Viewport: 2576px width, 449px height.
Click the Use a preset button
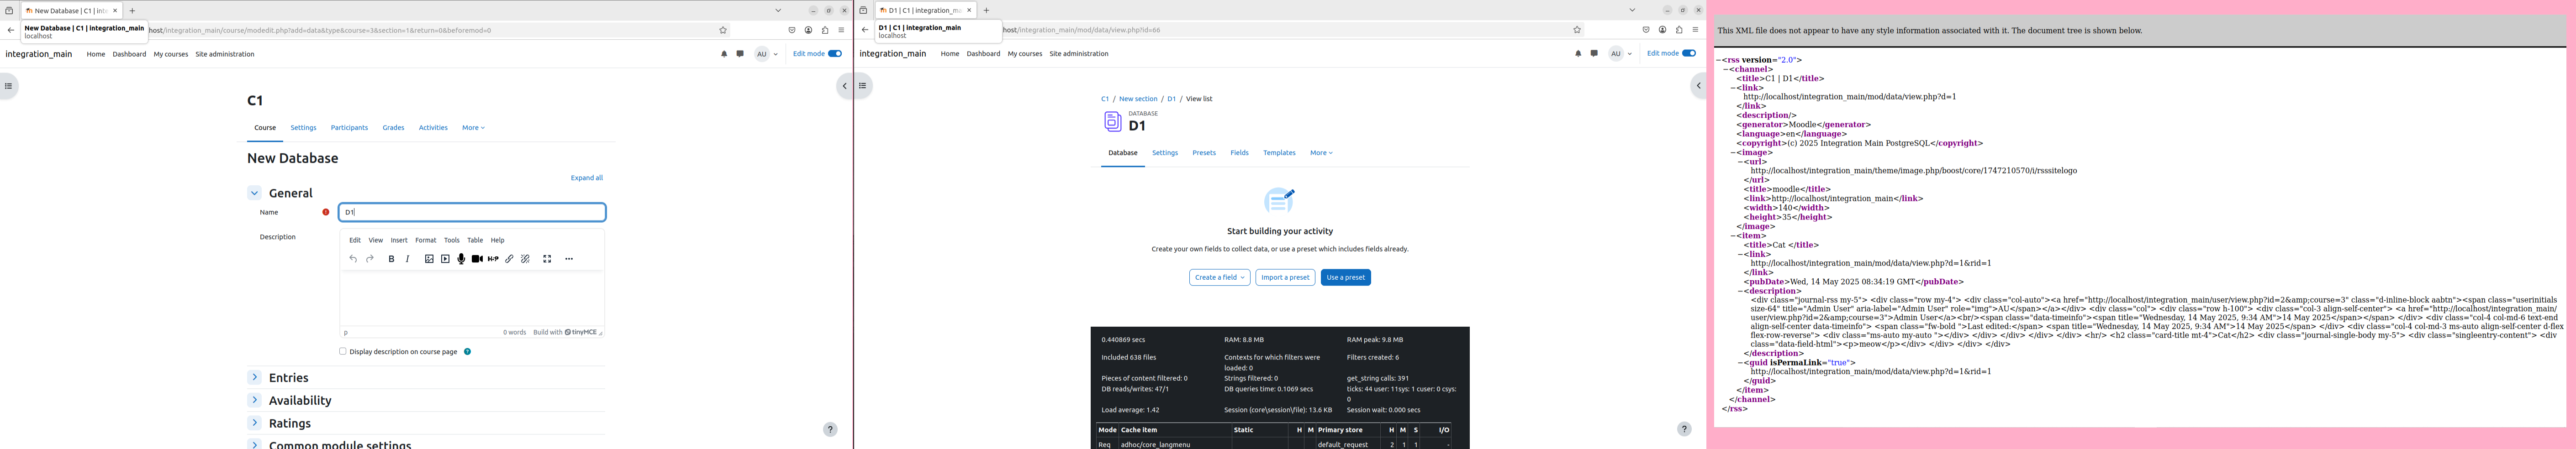1345,277
